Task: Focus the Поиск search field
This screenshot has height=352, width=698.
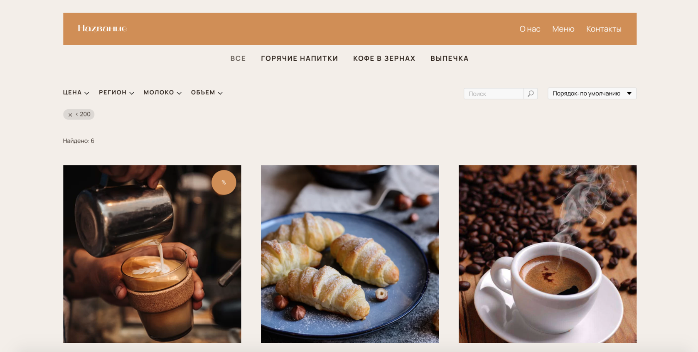Action: (x=494, y=94)
